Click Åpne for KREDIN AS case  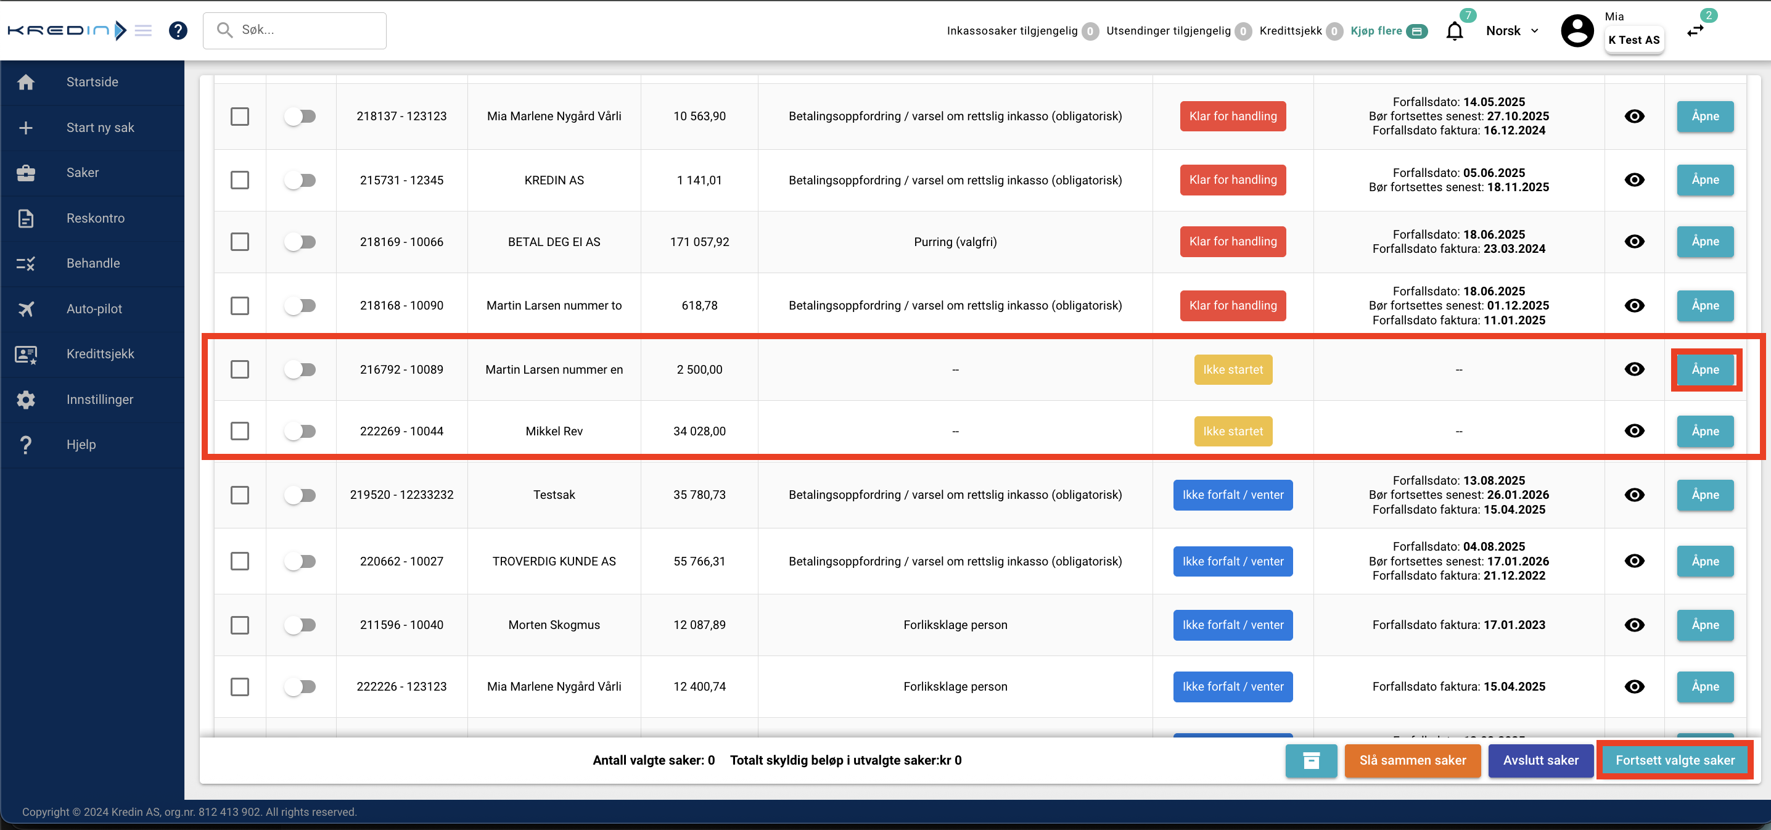[1705, 179]
